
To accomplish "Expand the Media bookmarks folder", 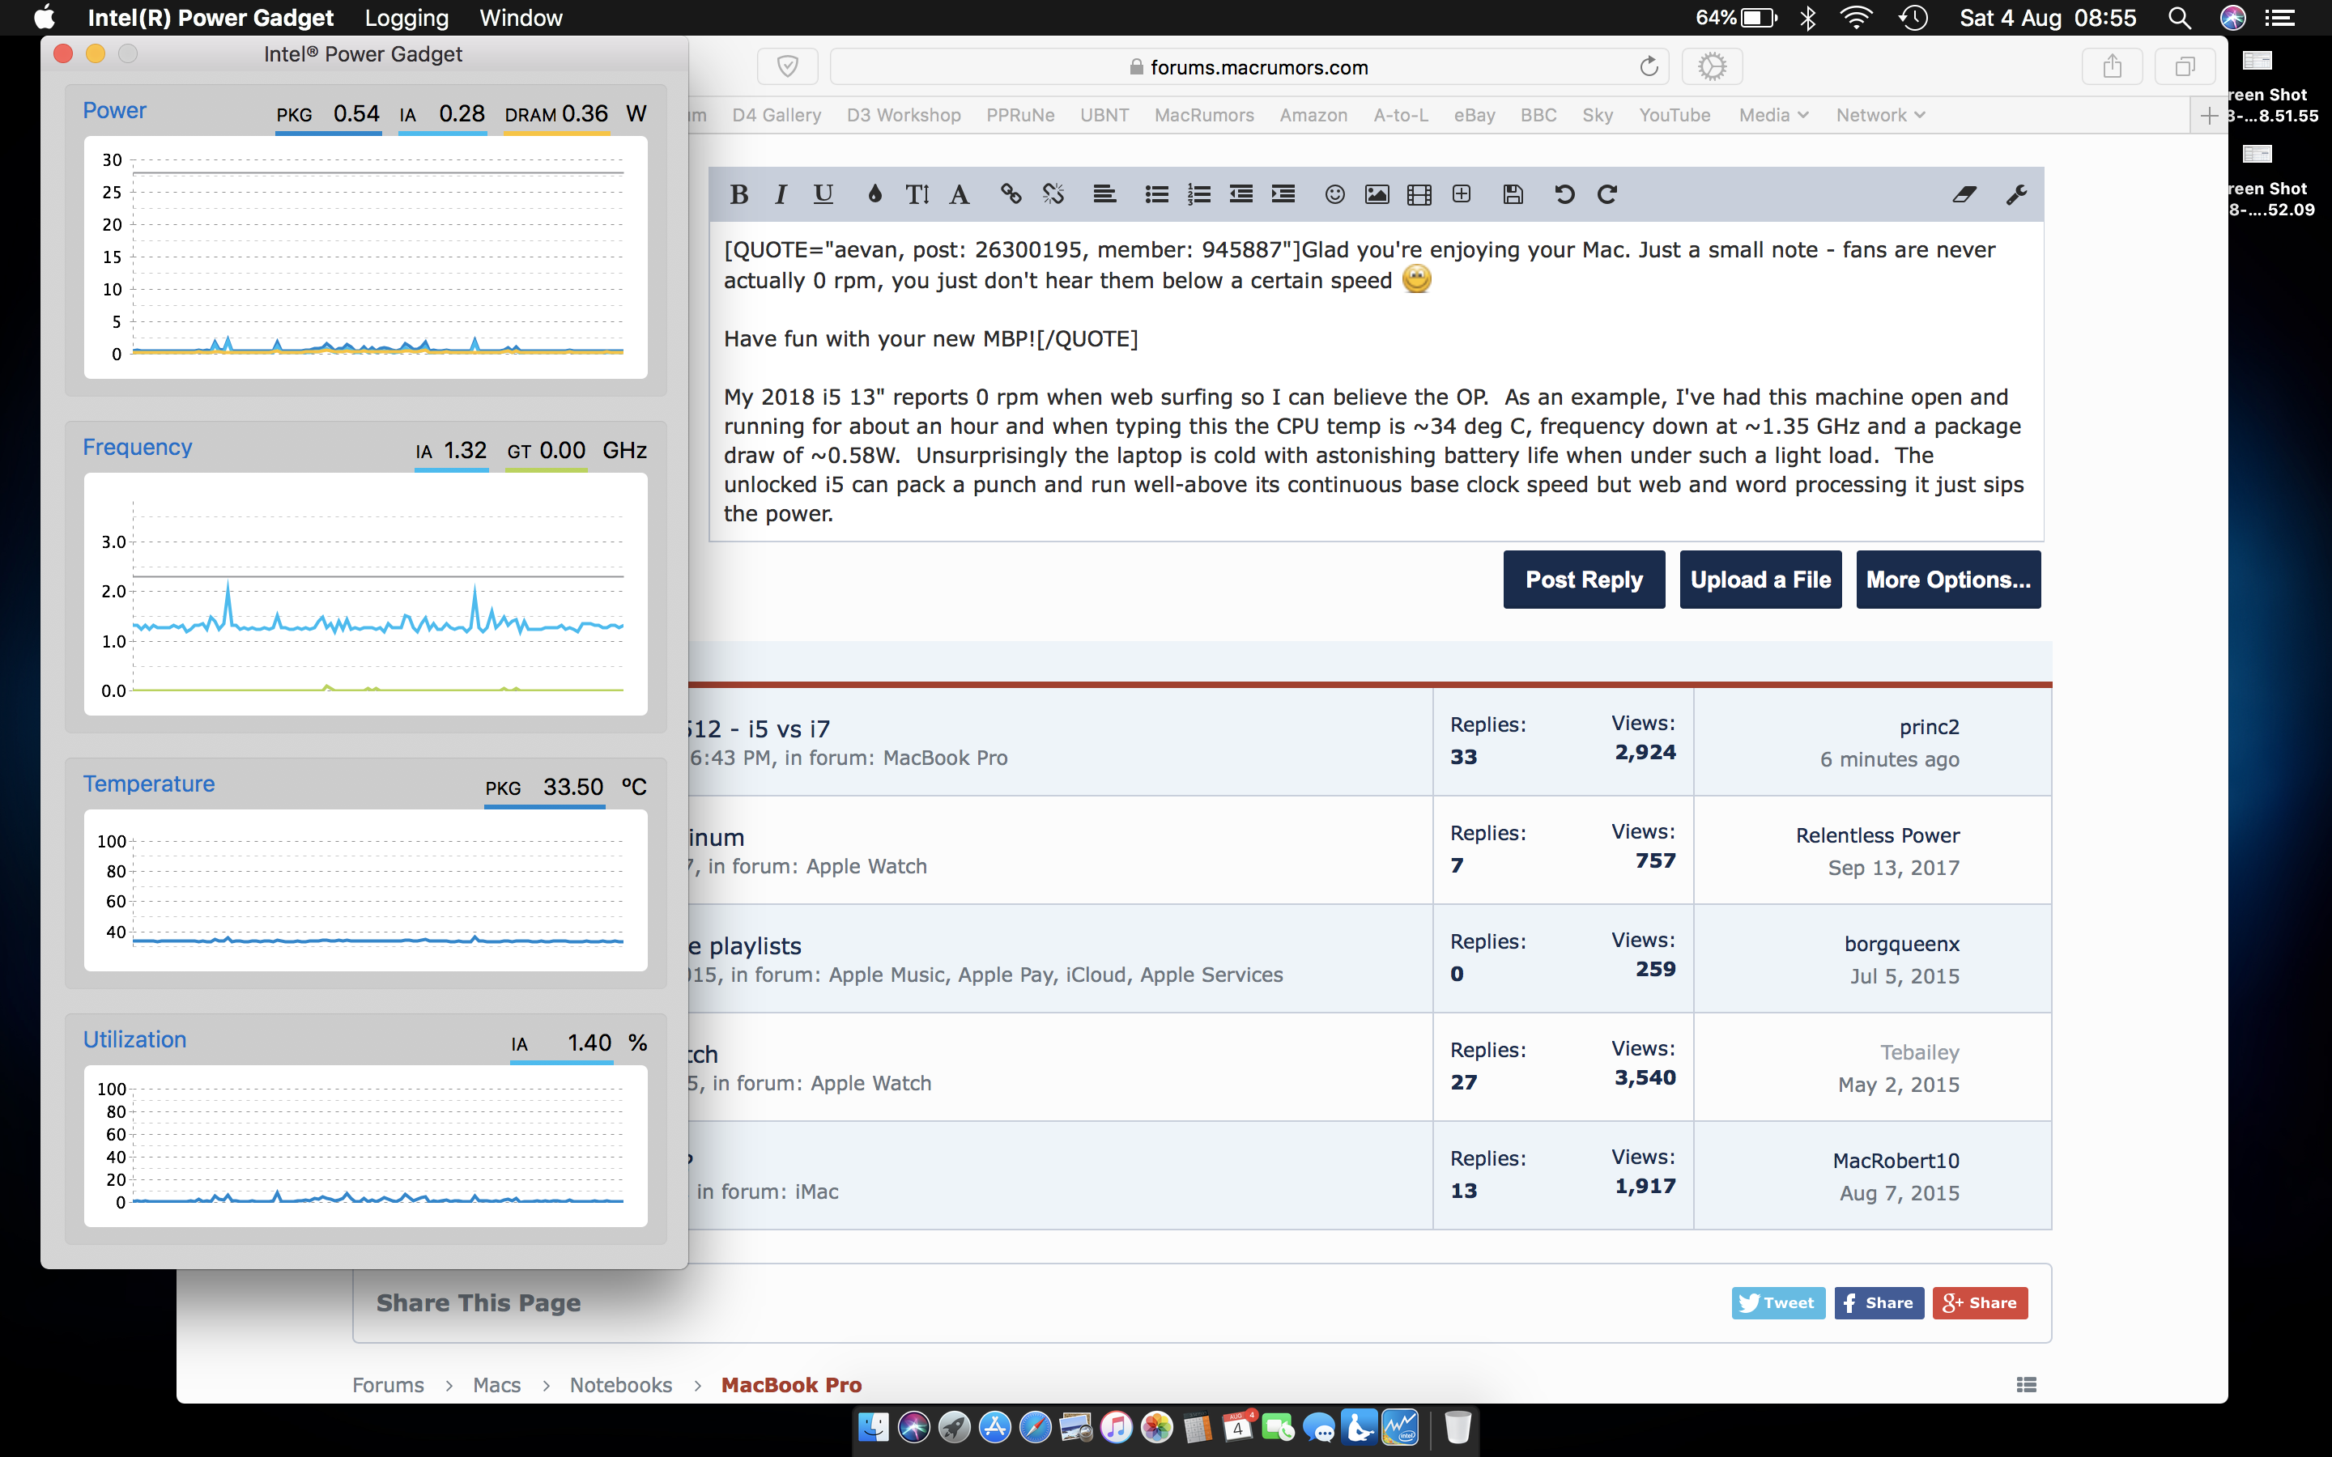I will pyautogui.click(x=1773, y=115).
